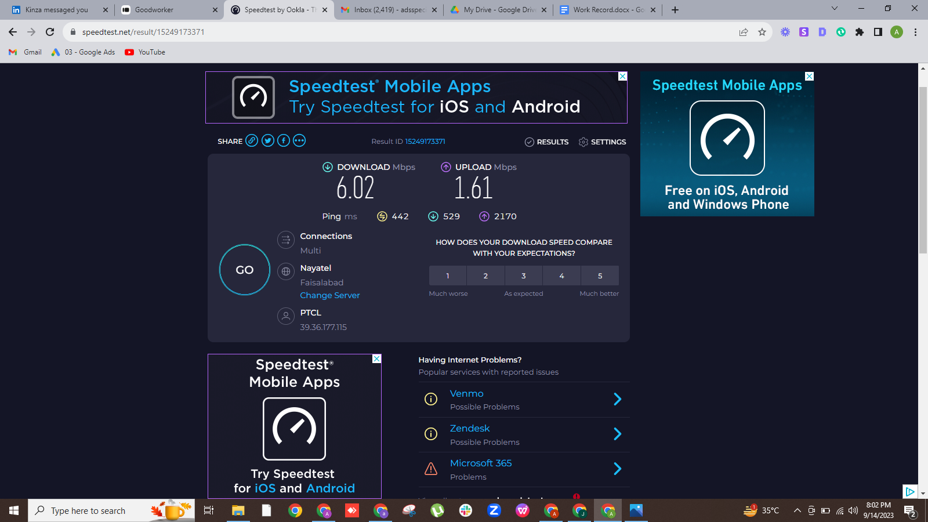Share the result on Twitter
The image size is (928, 522).
point(267,141)
